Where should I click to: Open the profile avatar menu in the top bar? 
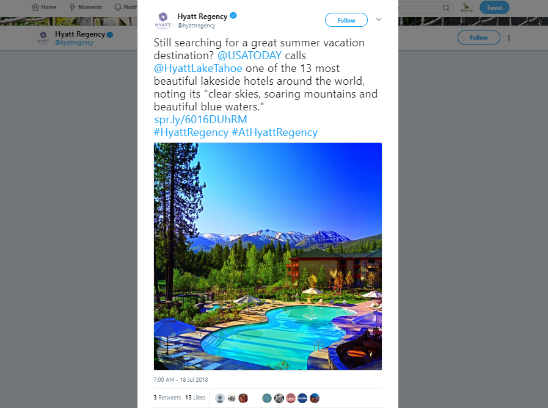coord(467,7)
